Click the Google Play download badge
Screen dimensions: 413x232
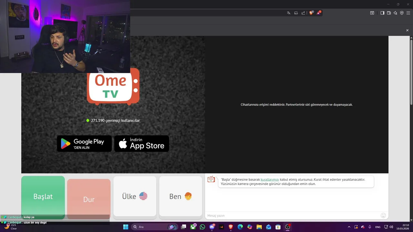(x=85, y=144)
